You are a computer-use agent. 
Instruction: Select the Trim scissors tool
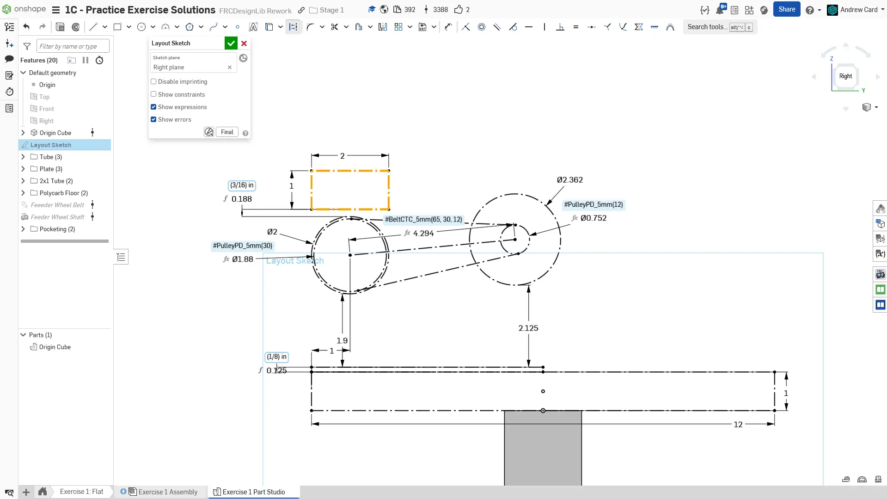click(x=334, y=27)
